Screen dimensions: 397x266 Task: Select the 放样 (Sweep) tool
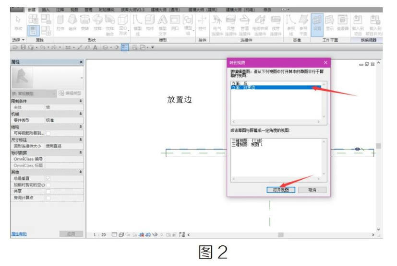[x=97, y=23]
